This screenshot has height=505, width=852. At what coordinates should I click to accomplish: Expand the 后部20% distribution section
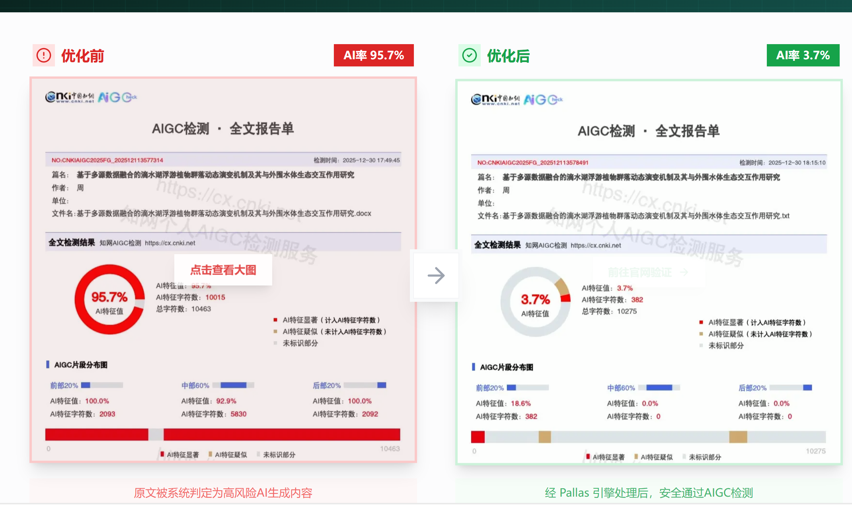(x=326, y=385)
